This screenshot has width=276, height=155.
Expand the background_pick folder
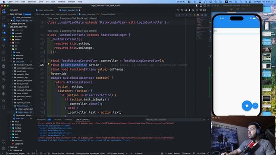click(x=25, y=65)
